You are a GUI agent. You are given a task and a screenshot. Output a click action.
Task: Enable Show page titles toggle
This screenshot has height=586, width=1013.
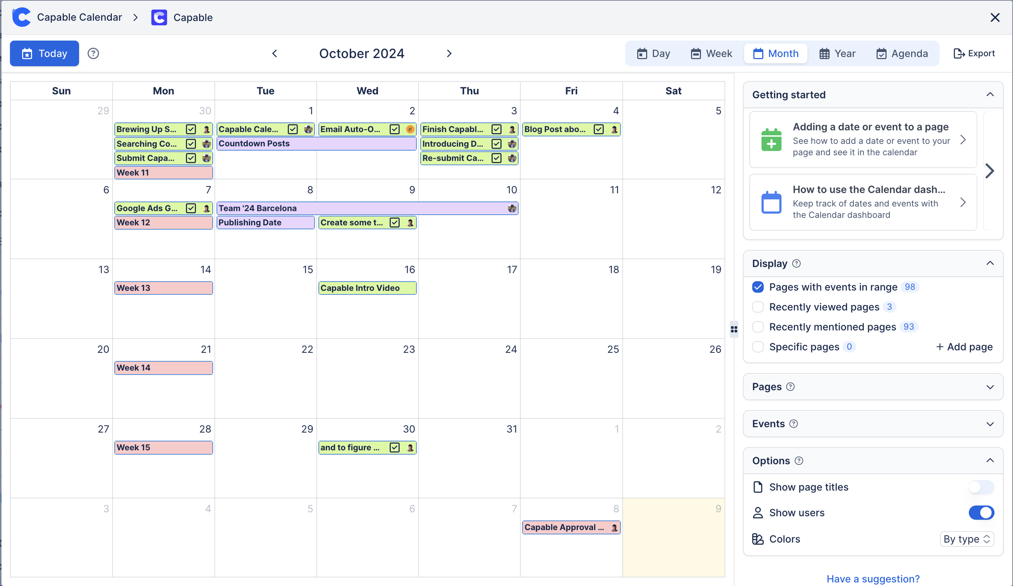coord(981,487)
